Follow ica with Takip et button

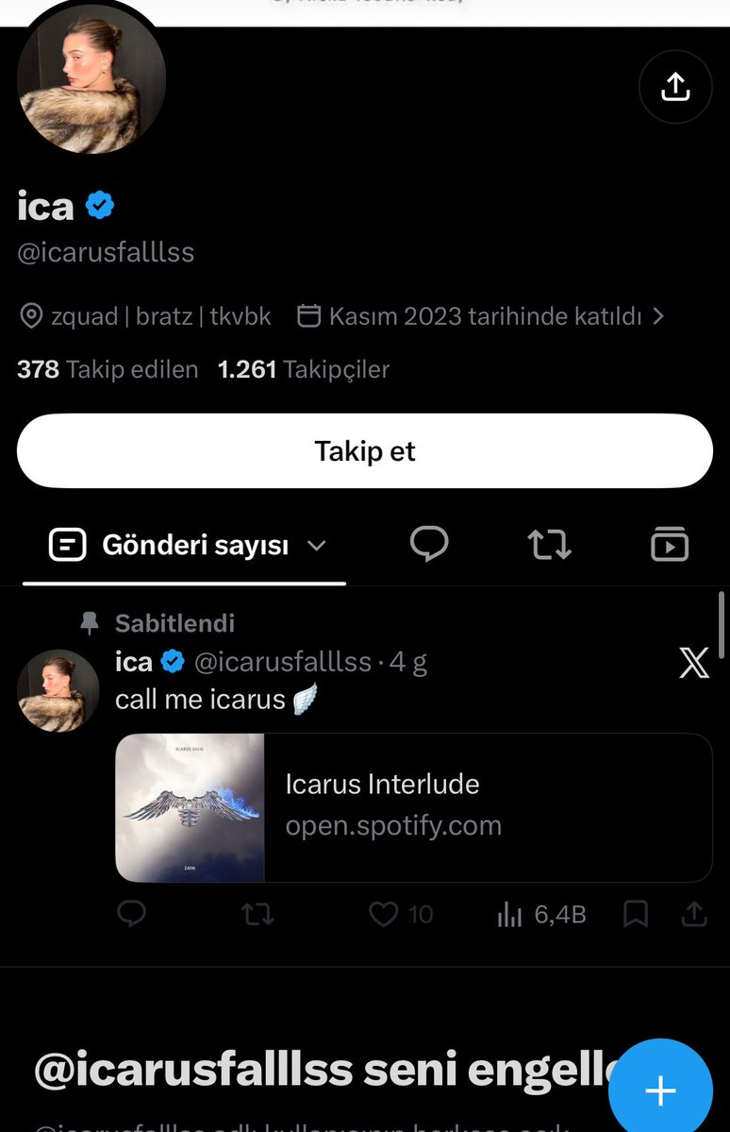365,451
